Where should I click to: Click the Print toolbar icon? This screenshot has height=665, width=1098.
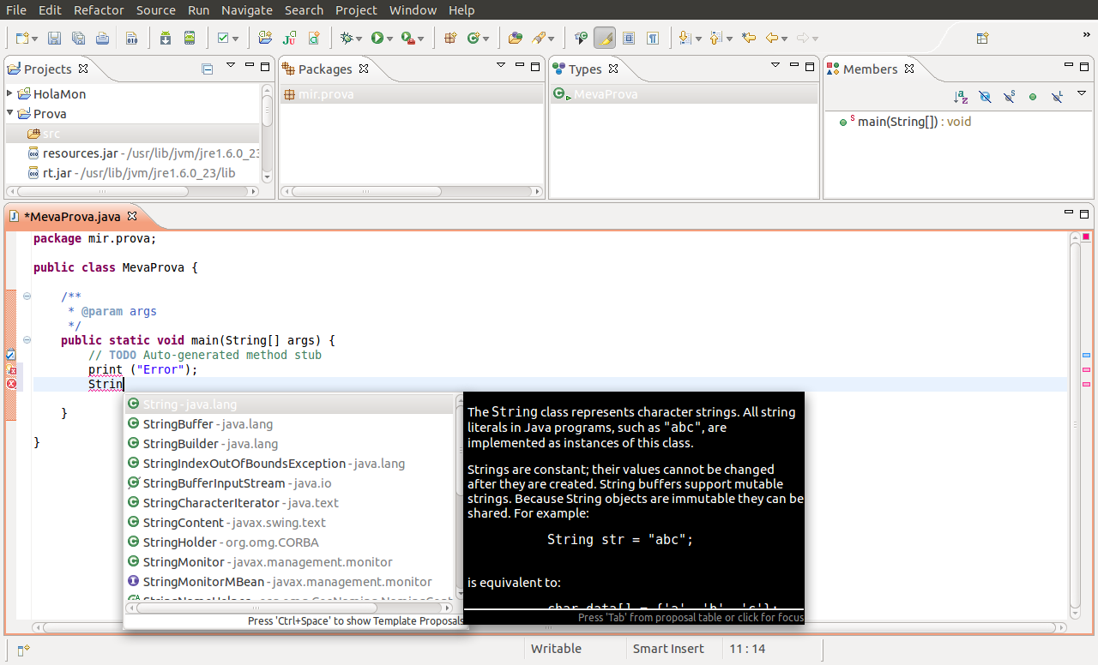102,39
